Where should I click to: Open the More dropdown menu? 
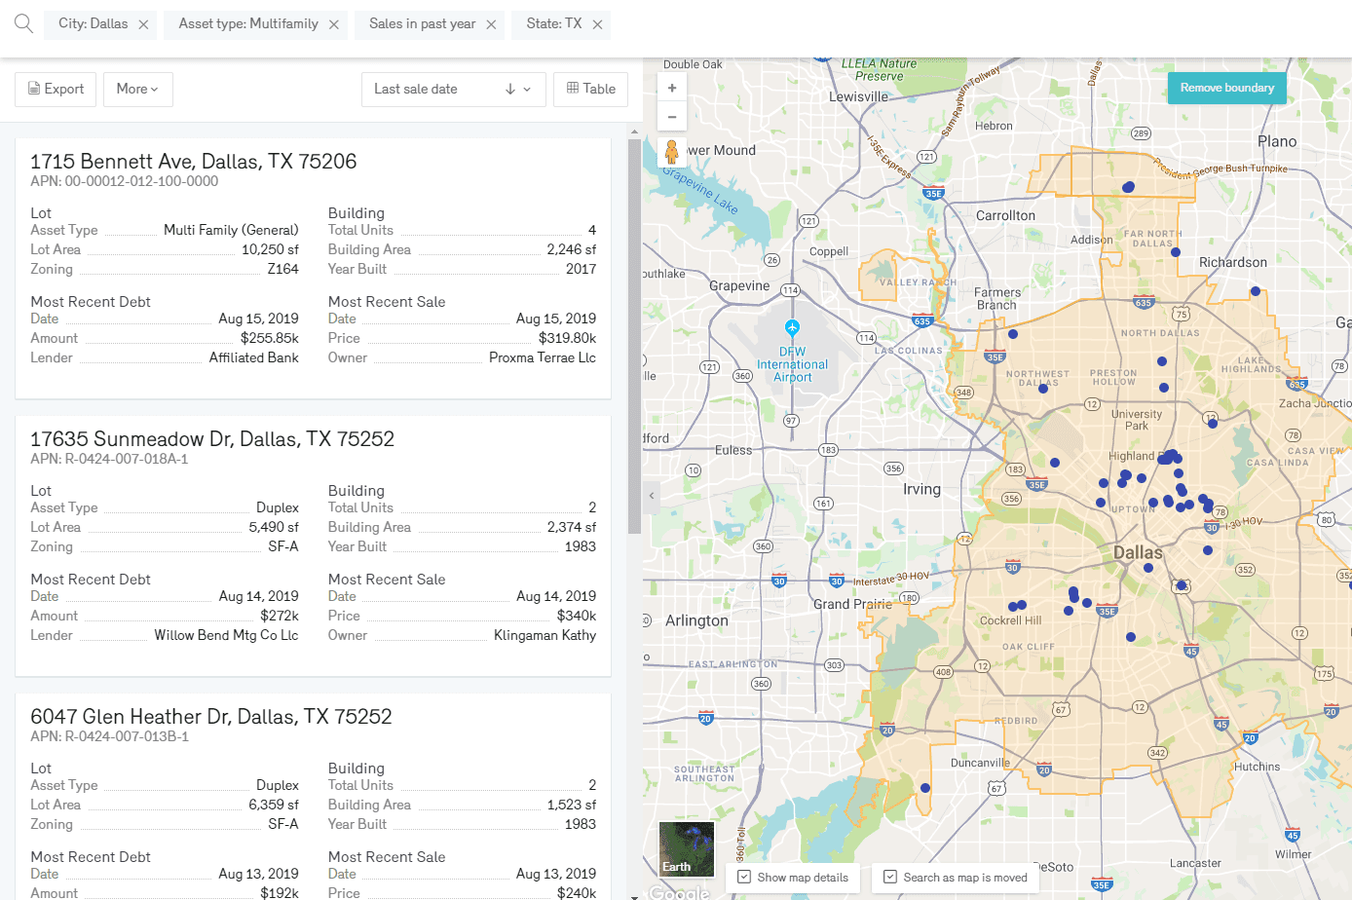[x=137, y=89]
